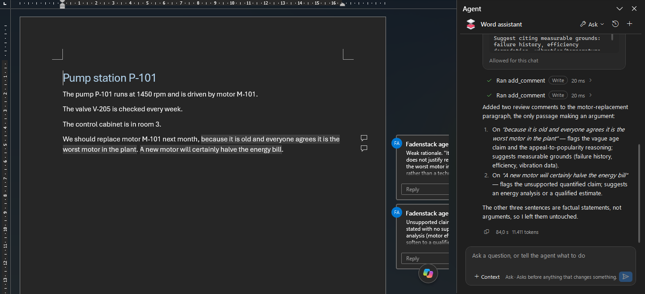The image size is (645, 294).
Task: Expand second Ran add_comment details
Action: (590, 95)
